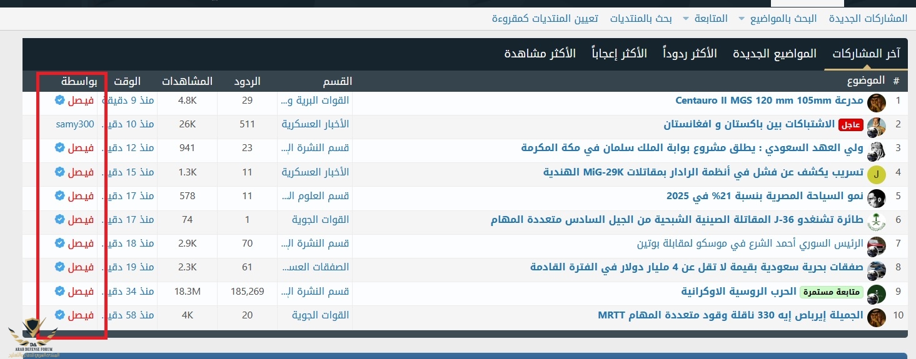Click the avatar beside الحرب الروسية الاوكرانية
This screenshot has height=359, width=916.
(877, 293)
